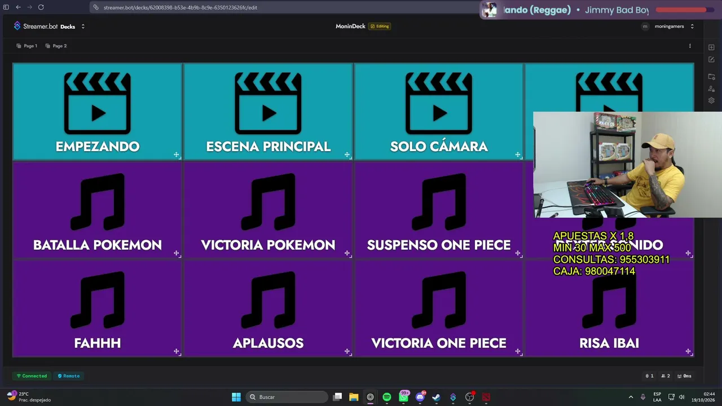
Task: Open the Windows Start menu
Action: click(236, 397)
